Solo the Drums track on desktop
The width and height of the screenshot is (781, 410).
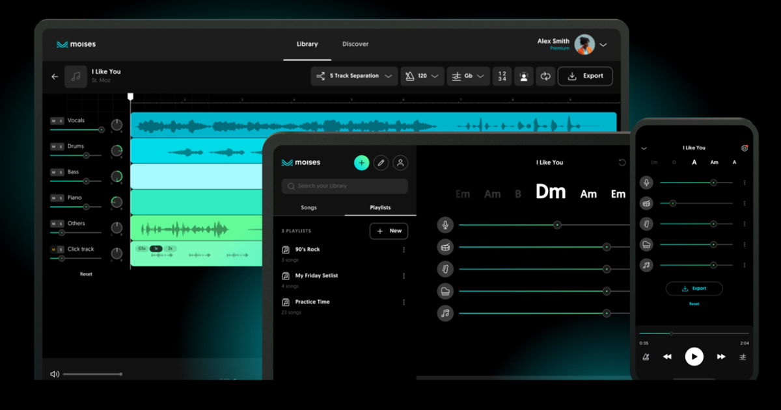coord(61,147)
